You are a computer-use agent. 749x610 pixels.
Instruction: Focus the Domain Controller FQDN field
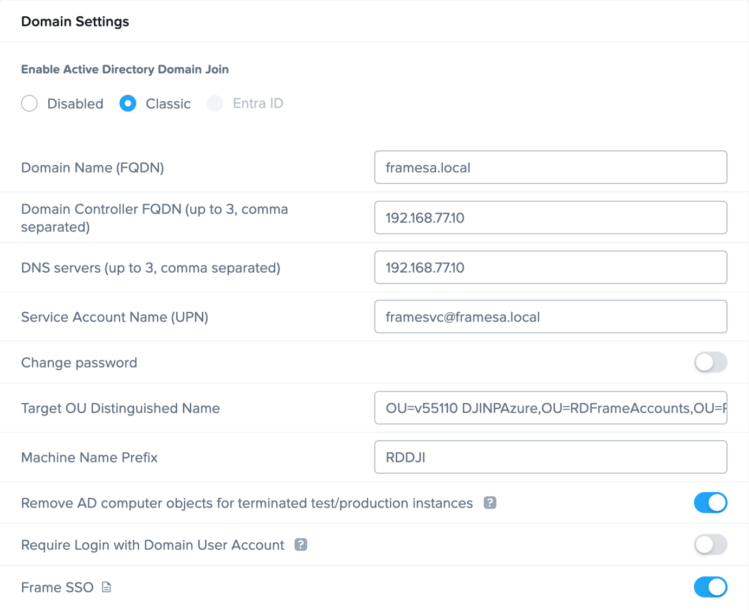pyautogui.click(x=550, y=217)
